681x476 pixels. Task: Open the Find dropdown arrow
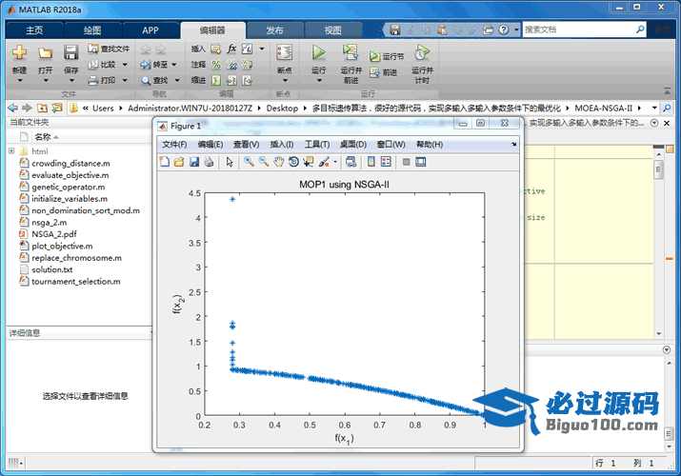click(x=177, y=80)
